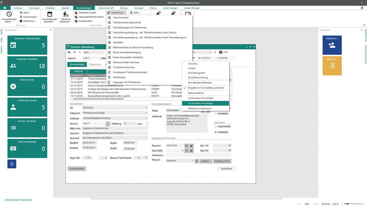
Task: Open Veranstaltungen planen clock icon
Action: point(9,14)
